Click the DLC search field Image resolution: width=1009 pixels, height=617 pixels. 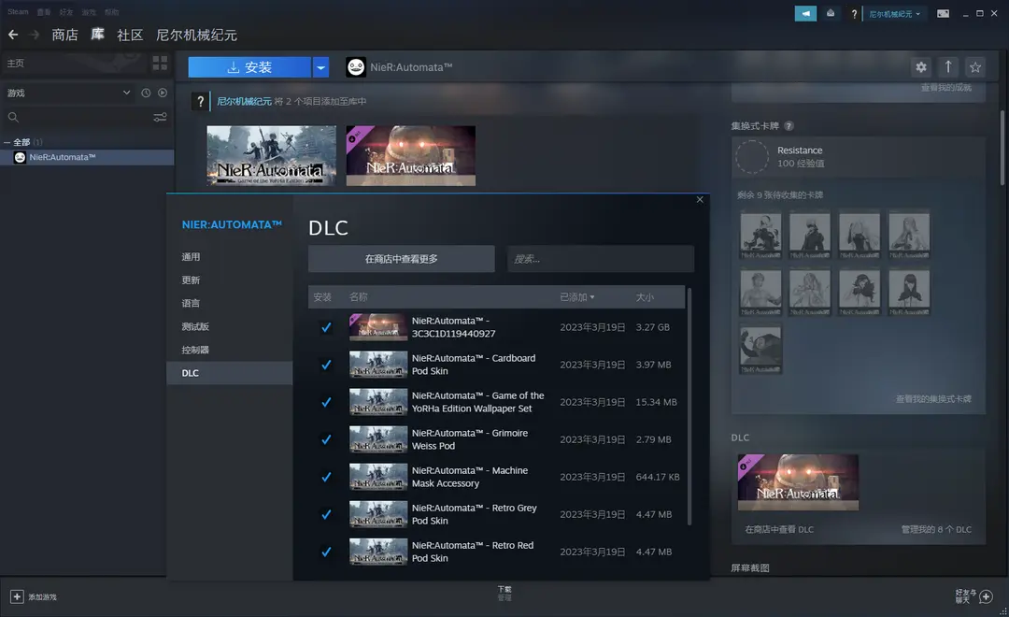601,258
